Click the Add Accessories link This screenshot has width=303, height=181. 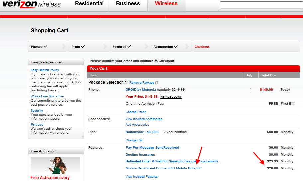[137, 125]
